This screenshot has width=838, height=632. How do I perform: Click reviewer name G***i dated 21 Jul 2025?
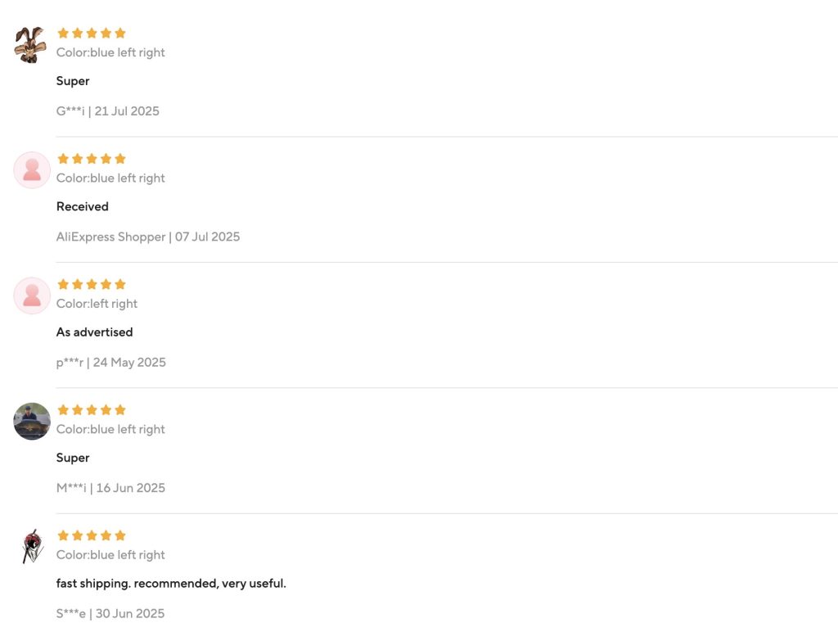click(70, 111)
